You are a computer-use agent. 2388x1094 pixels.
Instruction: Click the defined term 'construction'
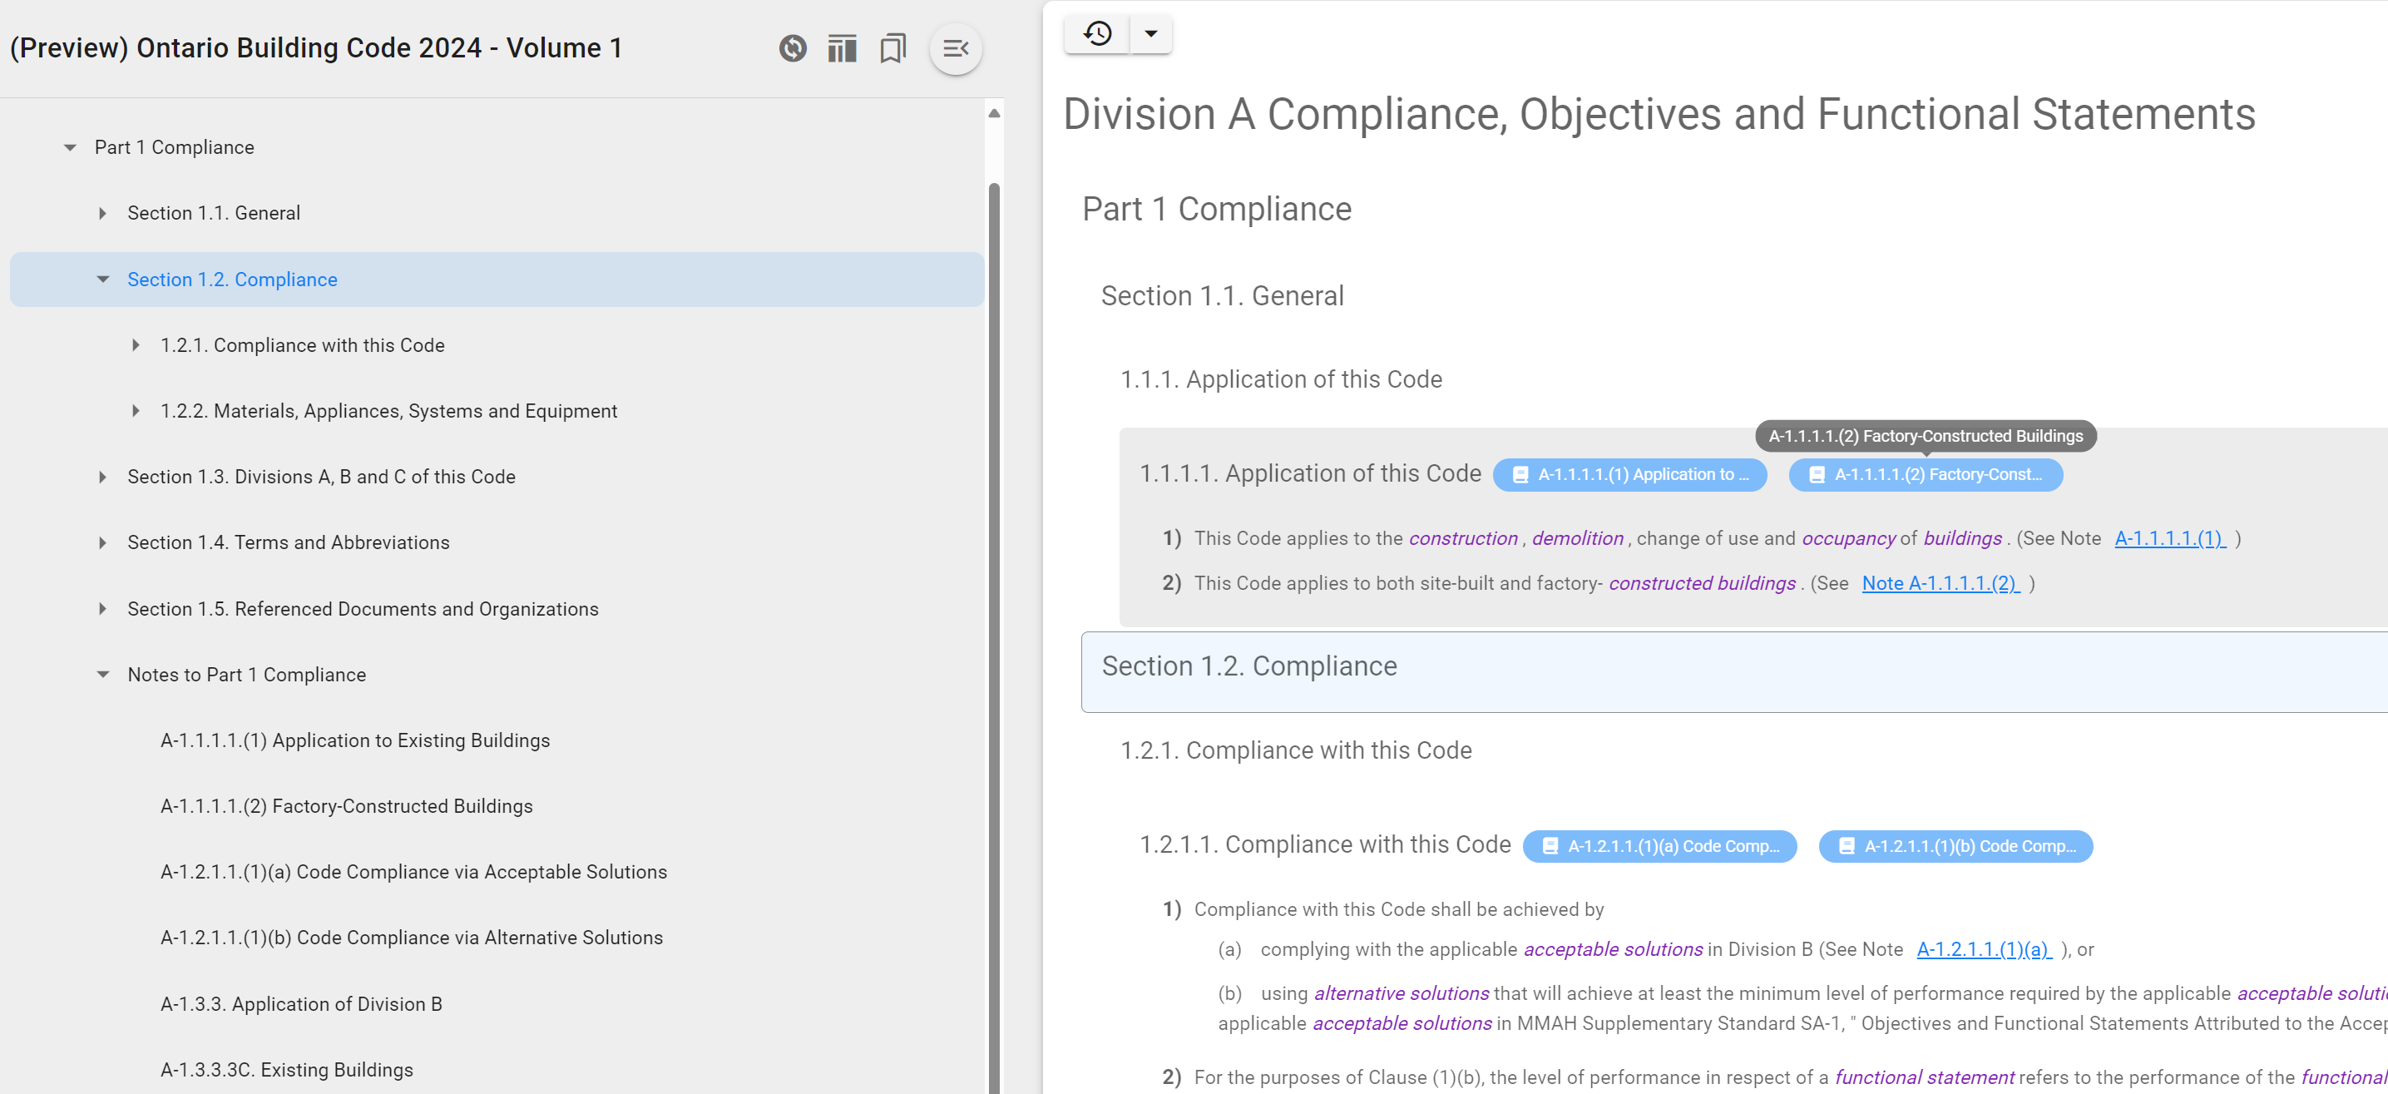(1463, 538)
